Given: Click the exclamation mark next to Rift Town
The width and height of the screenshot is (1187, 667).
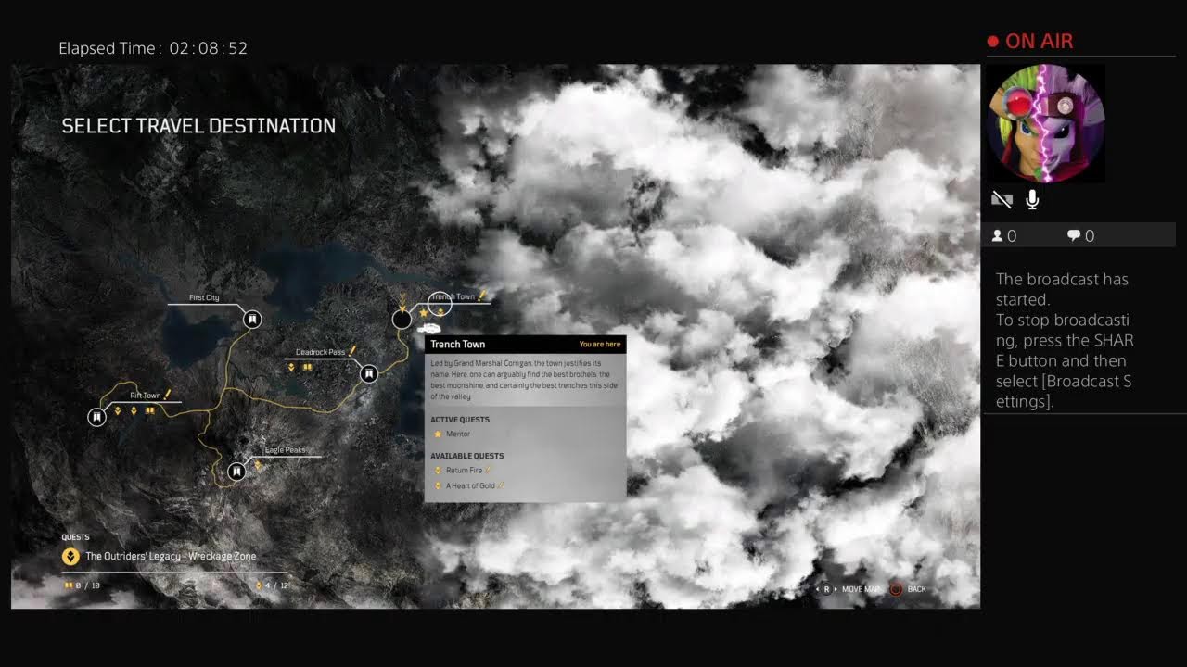Looking at the screenshot, I should [x=168, y=394].
